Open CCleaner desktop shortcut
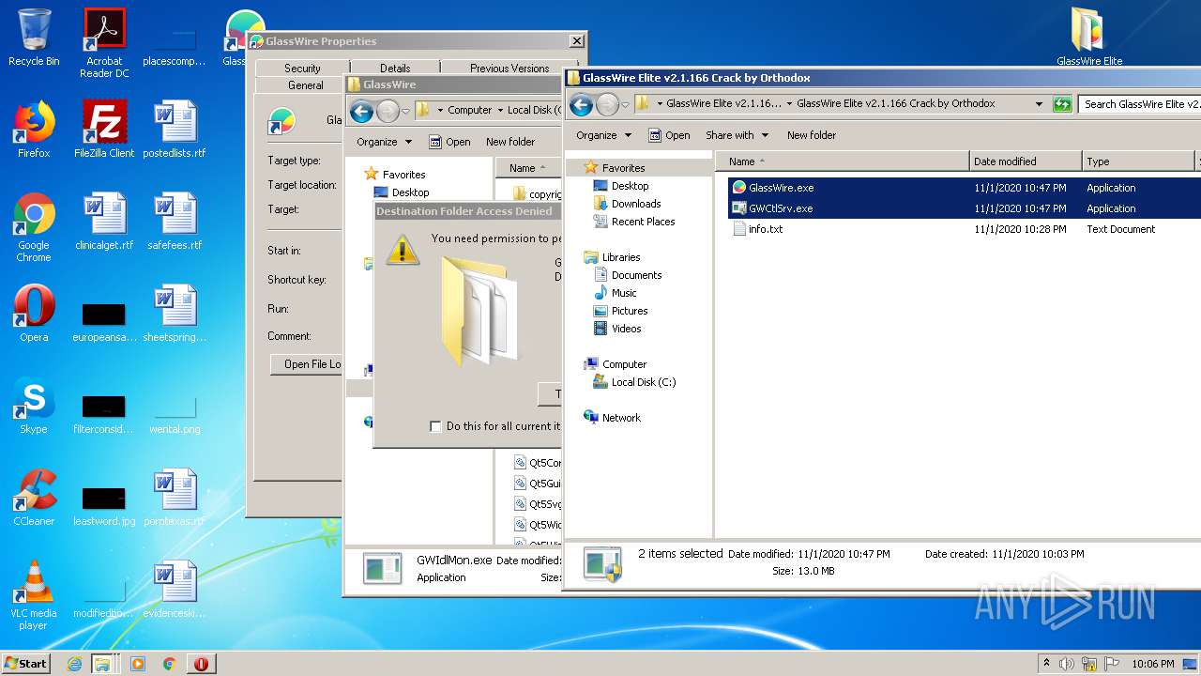 coord(34,498)
